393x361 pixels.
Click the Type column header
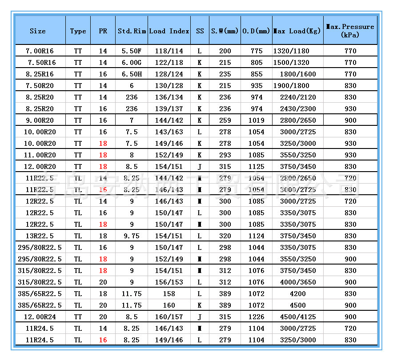pos(78,31)
